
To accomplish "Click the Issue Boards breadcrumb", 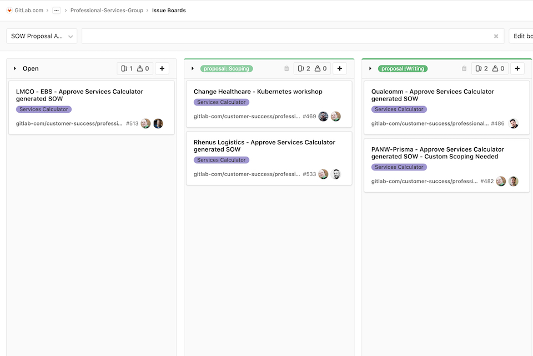I will coord(169,10).
